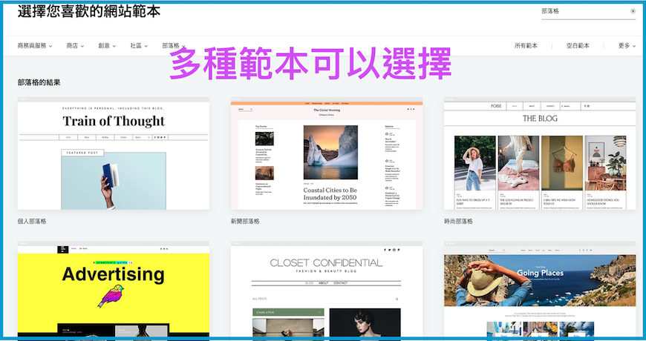Click the 時尚部落格 template label
This screenshot has width=646, height=341.
pos(458,221)
